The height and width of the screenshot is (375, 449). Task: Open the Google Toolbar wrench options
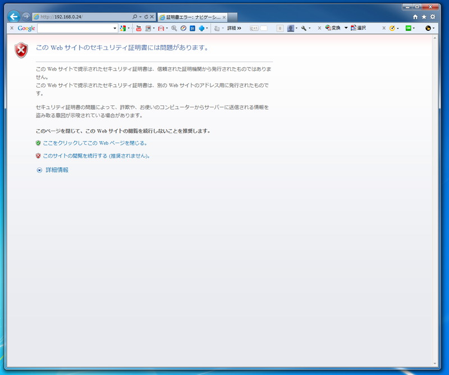pyautogui.click(x=304, y=28)
